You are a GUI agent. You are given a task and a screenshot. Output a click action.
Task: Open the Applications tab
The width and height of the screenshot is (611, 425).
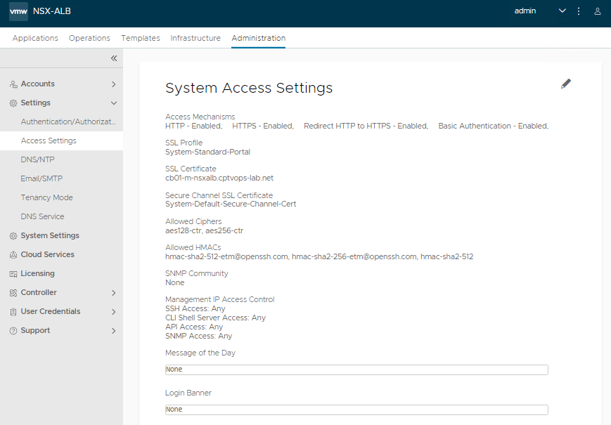coord(35,38)
